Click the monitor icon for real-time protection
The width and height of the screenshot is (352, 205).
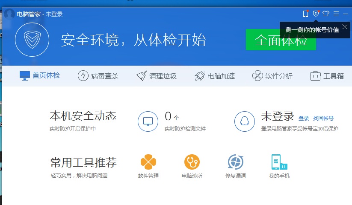coord(148,121)
